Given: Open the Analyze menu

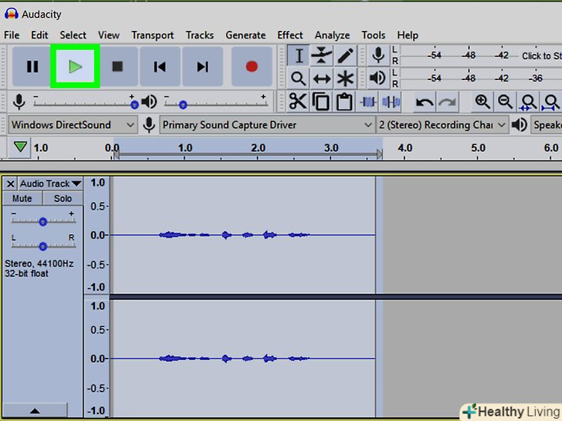Looking at the screenshot, I should click(332, 35).
